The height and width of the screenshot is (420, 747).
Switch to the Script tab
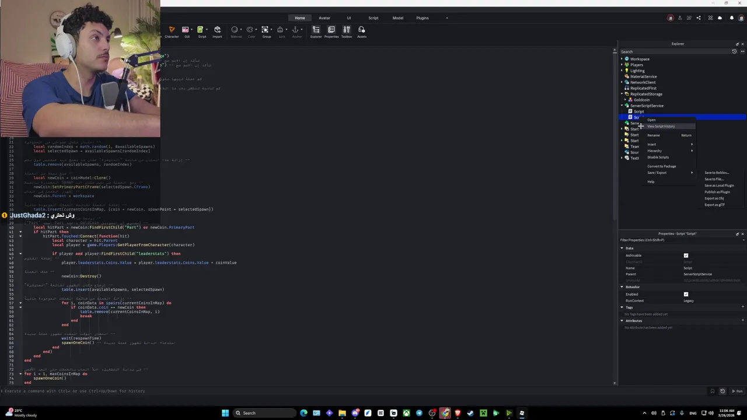click(373, 18)
